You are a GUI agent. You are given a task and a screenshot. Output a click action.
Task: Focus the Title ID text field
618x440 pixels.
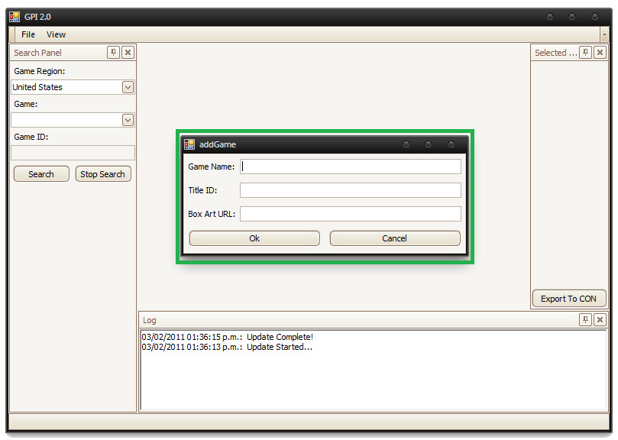pos(351,190)
